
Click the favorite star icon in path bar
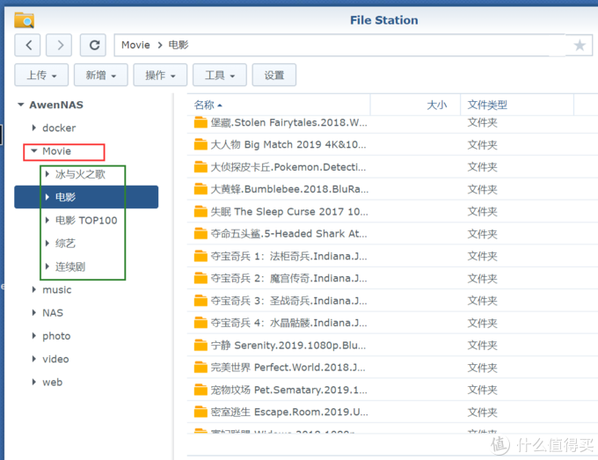point(580,45)
